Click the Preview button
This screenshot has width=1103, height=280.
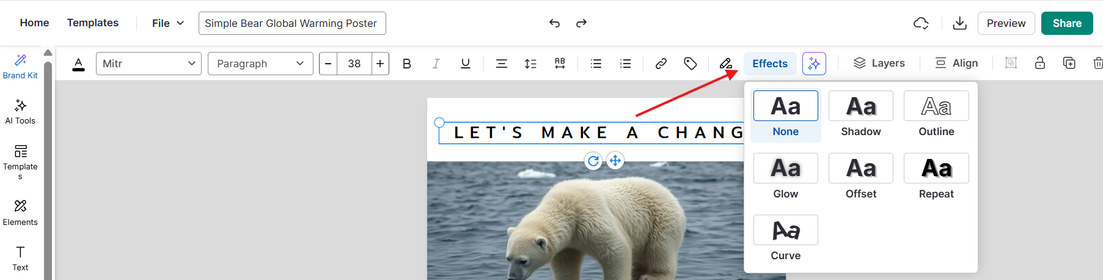coord(1006,23)
